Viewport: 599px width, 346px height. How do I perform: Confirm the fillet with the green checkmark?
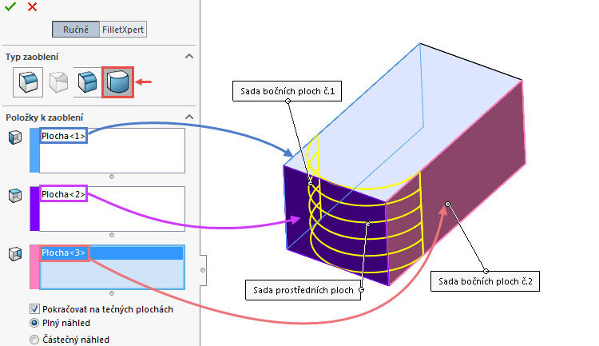pos(10,6)
